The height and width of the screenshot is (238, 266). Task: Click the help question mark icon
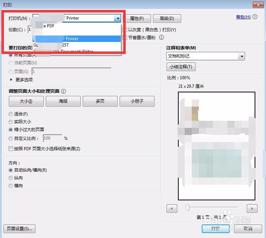click(255, 17)
